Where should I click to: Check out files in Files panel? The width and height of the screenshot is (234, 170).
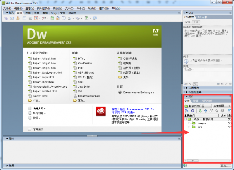tap(211, 111)
